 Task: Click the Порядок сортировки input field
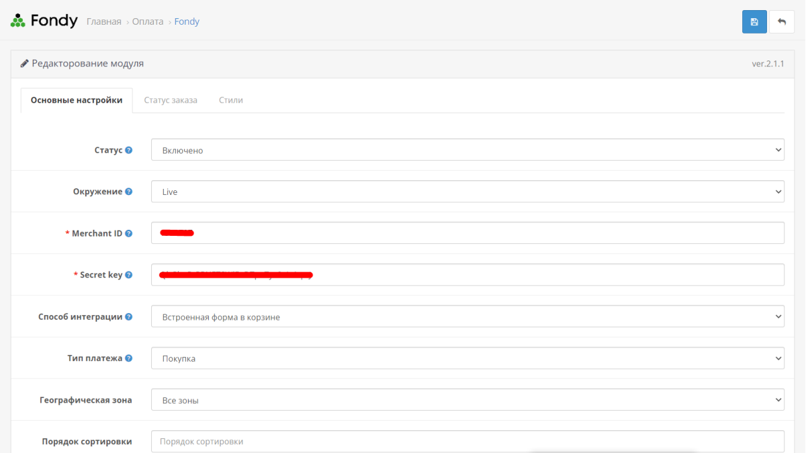(x=467, y=442)
